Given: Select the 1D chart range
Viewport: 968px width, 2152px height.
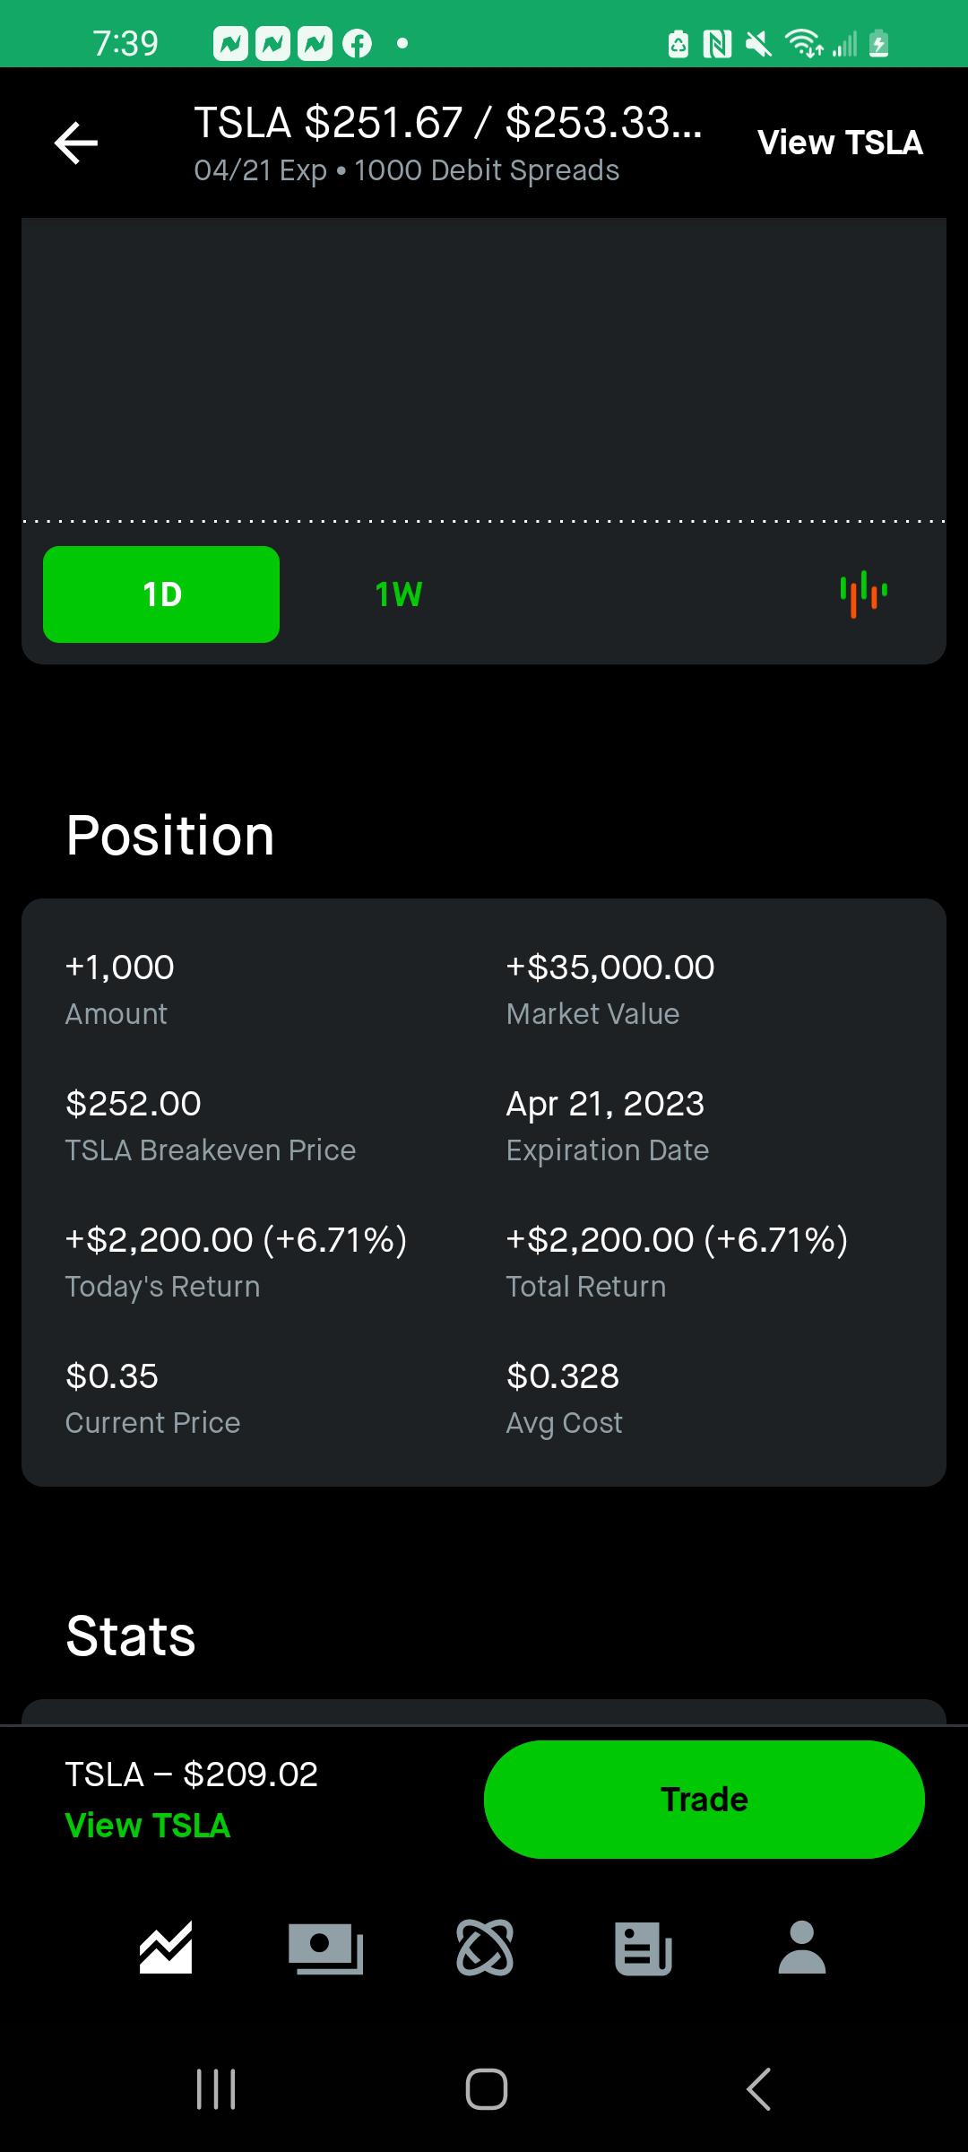Looking at the screenshot, I should (161, 594).
